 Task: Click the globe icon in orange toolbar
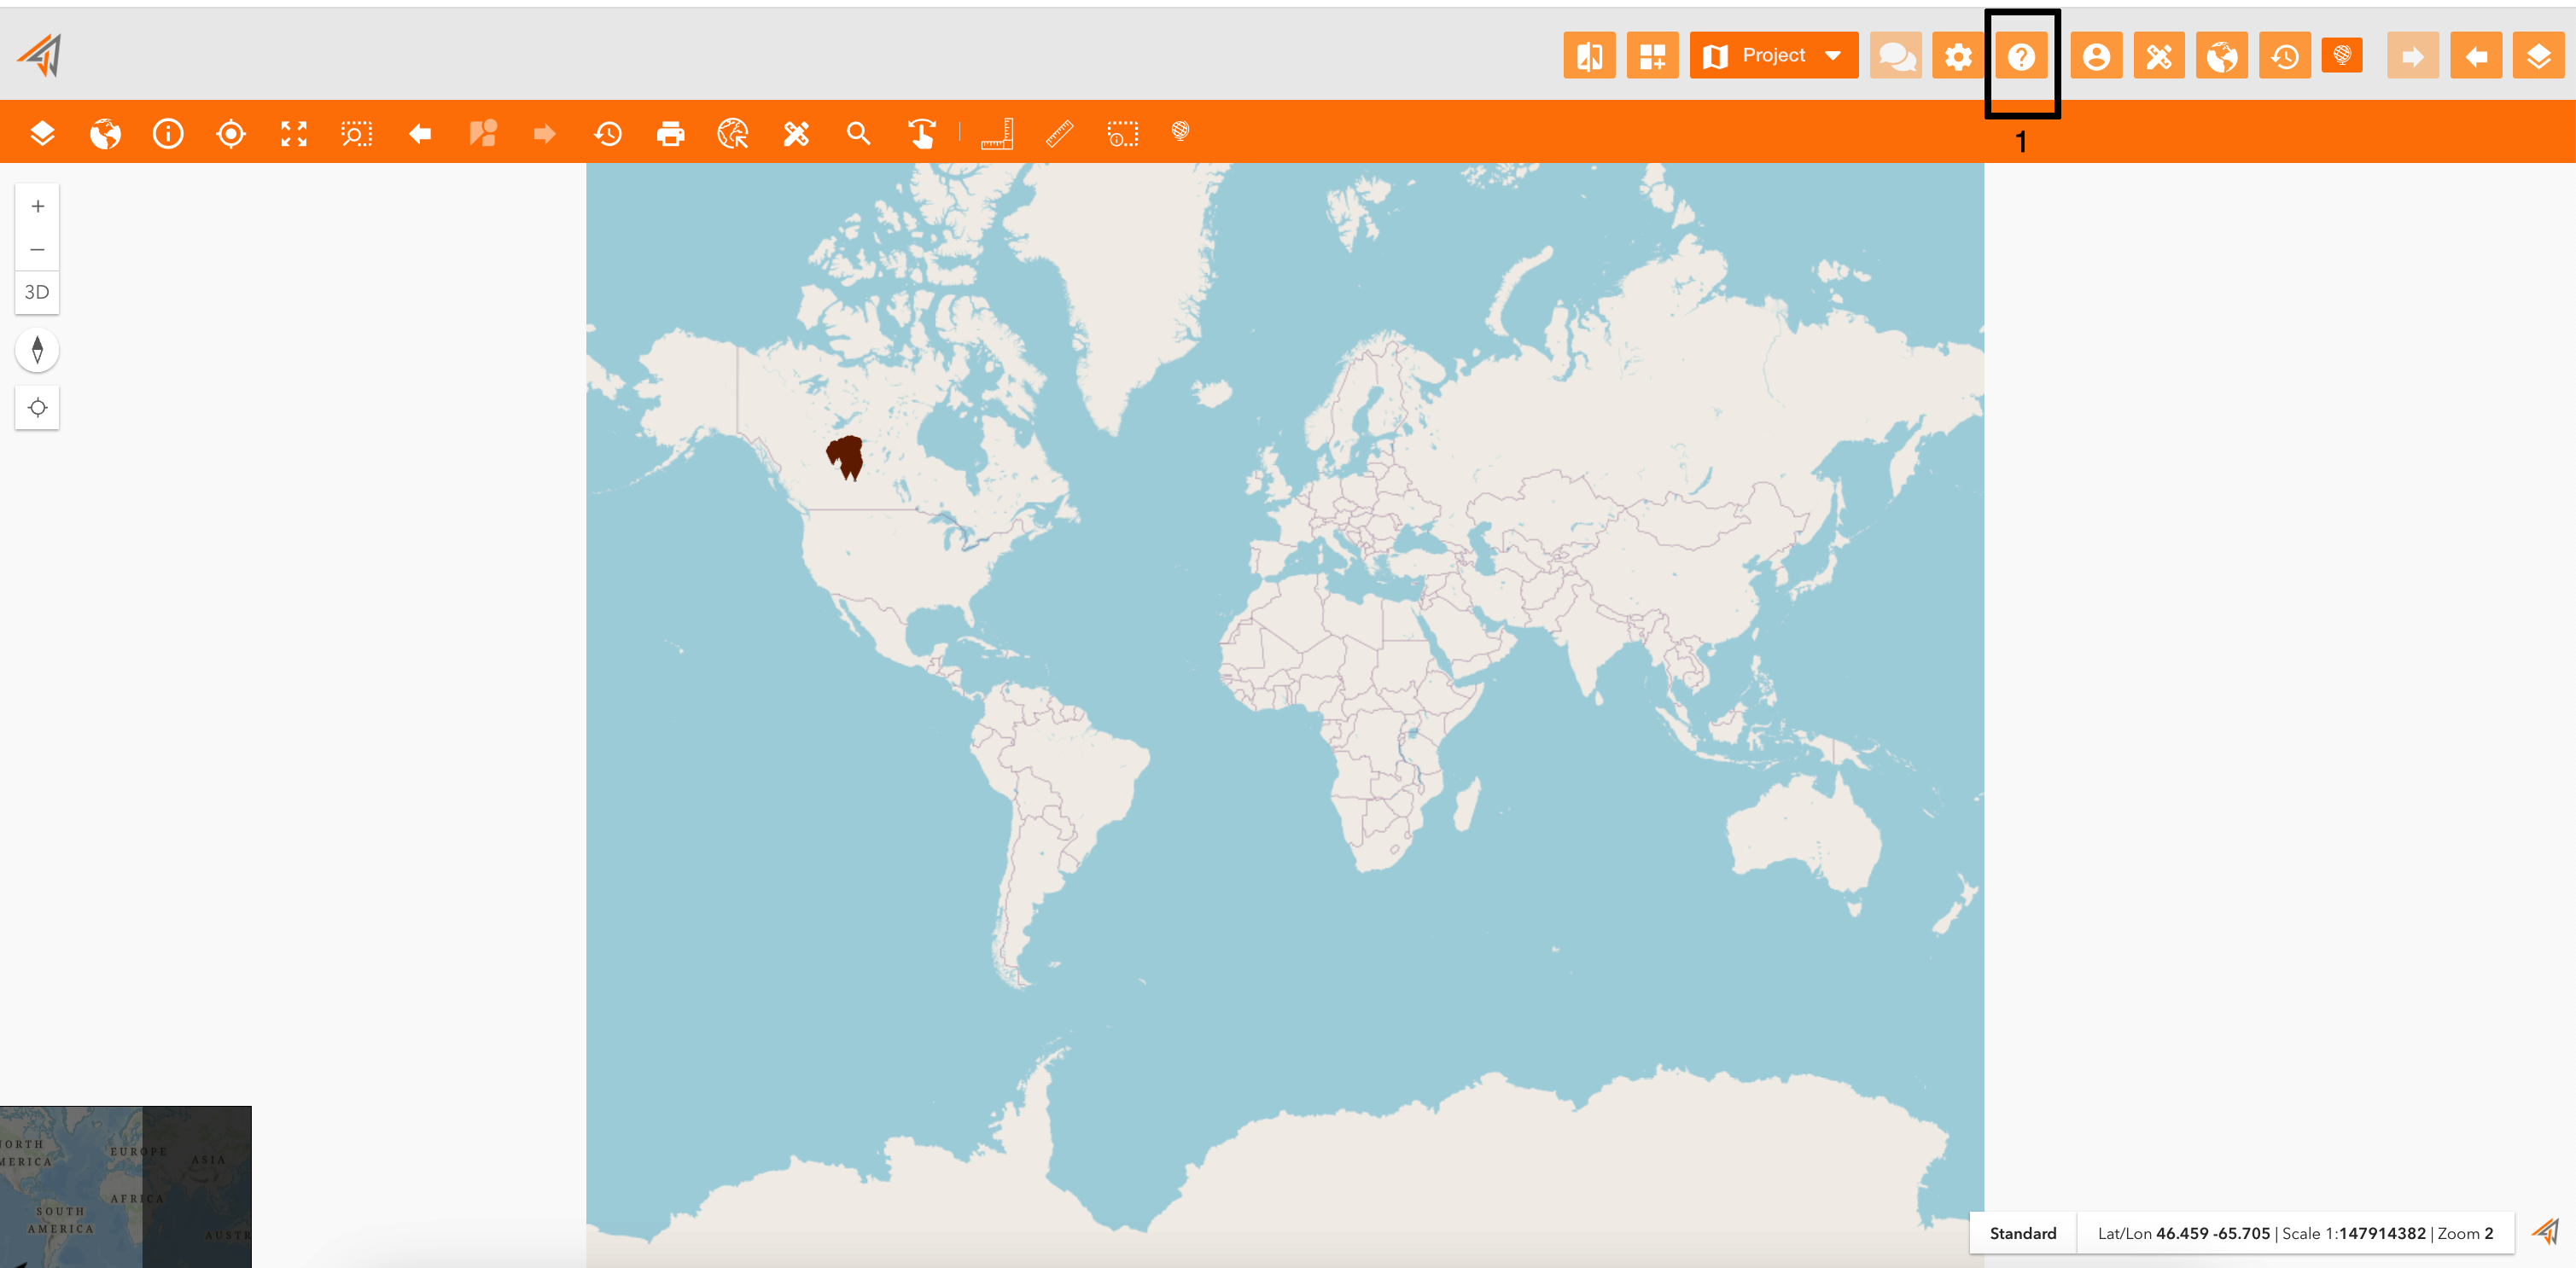(105, 133)
